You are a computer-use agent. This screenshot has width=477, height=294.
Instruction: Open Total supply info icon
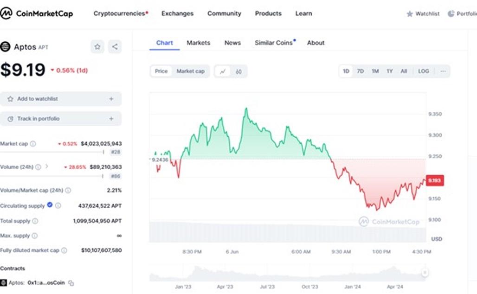35,221
